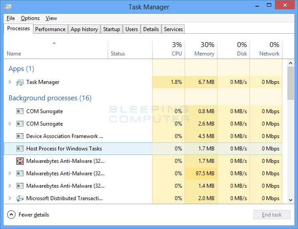Expand the Microsoft Distributed Transaction row

tap(10, 198)
